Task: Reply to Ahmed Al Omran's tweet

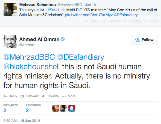Action: [x=10, y=96]
